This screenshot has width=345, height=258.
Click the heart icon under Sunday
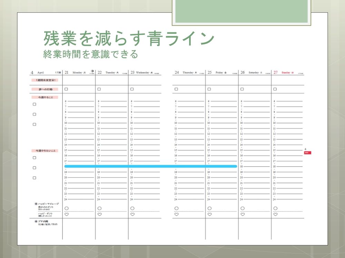tap(275, 214)
